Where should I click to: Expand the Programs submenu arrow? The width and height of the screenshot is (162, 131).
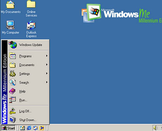tap(47, 56)
